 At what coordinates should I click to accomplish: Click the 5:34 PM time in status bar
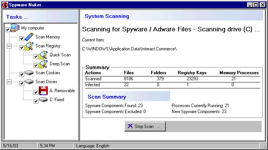click(47, 146)
